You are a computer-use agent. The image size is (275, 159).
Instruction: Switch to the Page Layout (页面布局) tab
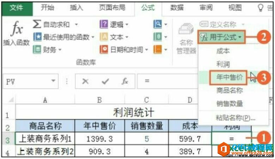pos(112,8)
